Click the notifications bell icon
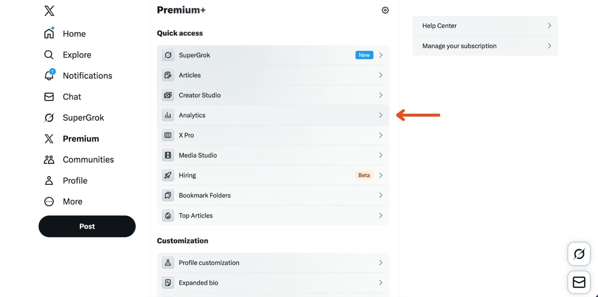The image size is (598, 297). click(x=49, y=75)
